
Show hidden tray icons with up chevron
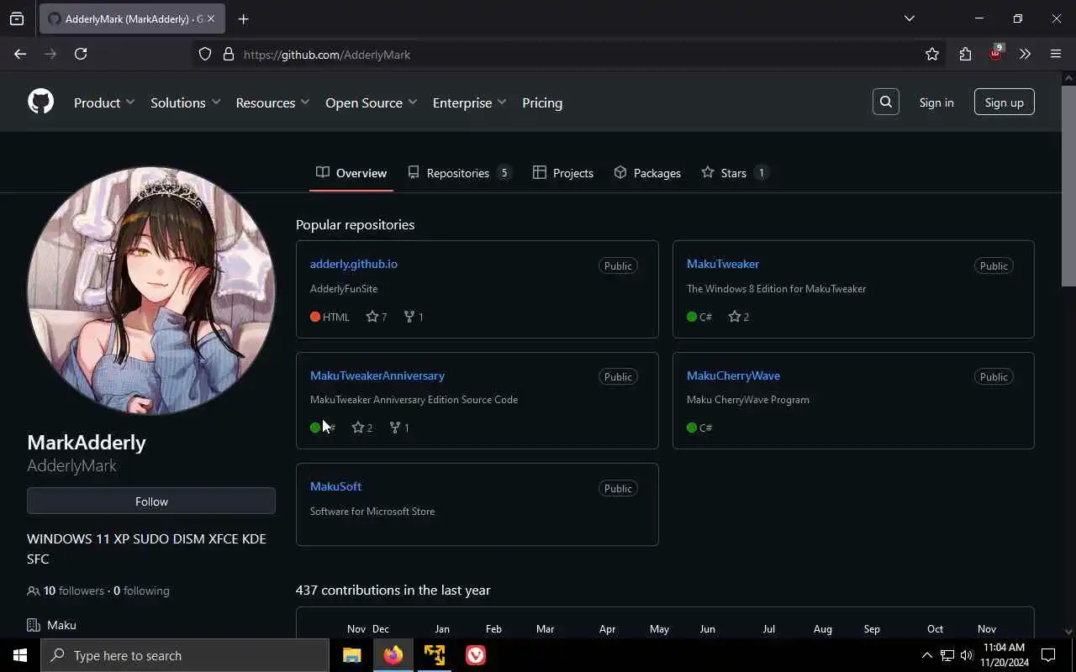point(926,655)
